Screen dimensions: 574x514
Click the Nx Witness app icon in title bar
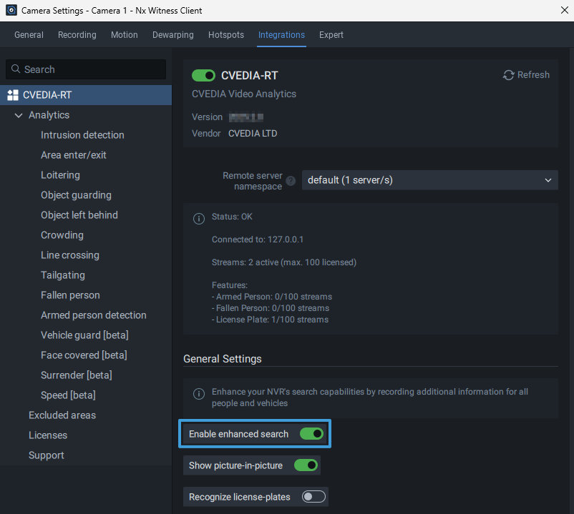click(x=11, y=11)
